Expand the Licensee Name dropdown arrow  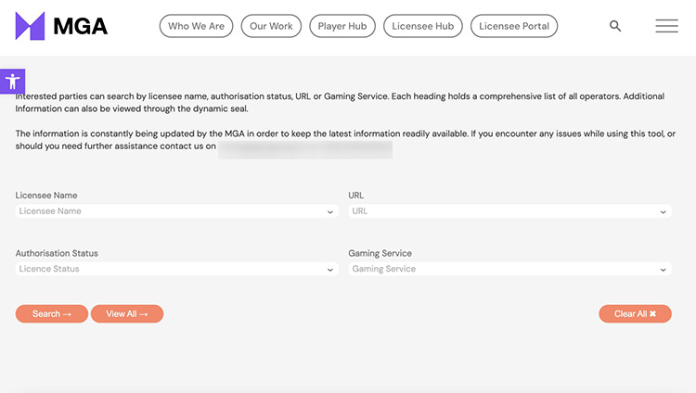coord(330,212)
